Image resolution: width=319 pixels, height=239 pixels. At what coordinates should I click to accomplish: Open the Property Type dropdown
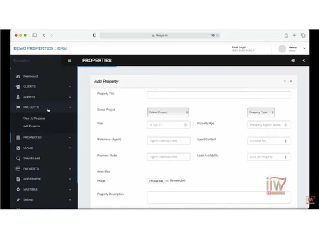pyautogui.click(x=261, y=112)
